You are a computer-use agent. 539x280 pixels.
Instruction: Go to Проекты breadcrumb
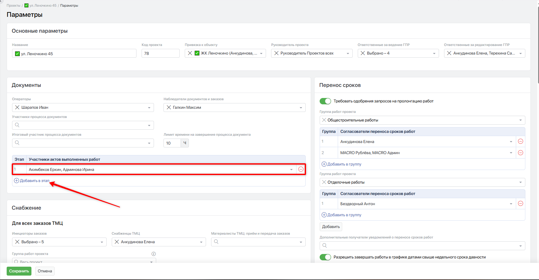(13, 5)
